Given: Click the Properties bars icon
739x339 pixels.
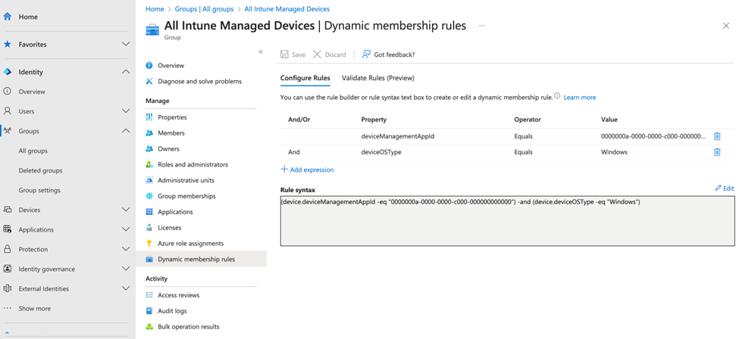Looking at the screenshot, I should (149, 117).
